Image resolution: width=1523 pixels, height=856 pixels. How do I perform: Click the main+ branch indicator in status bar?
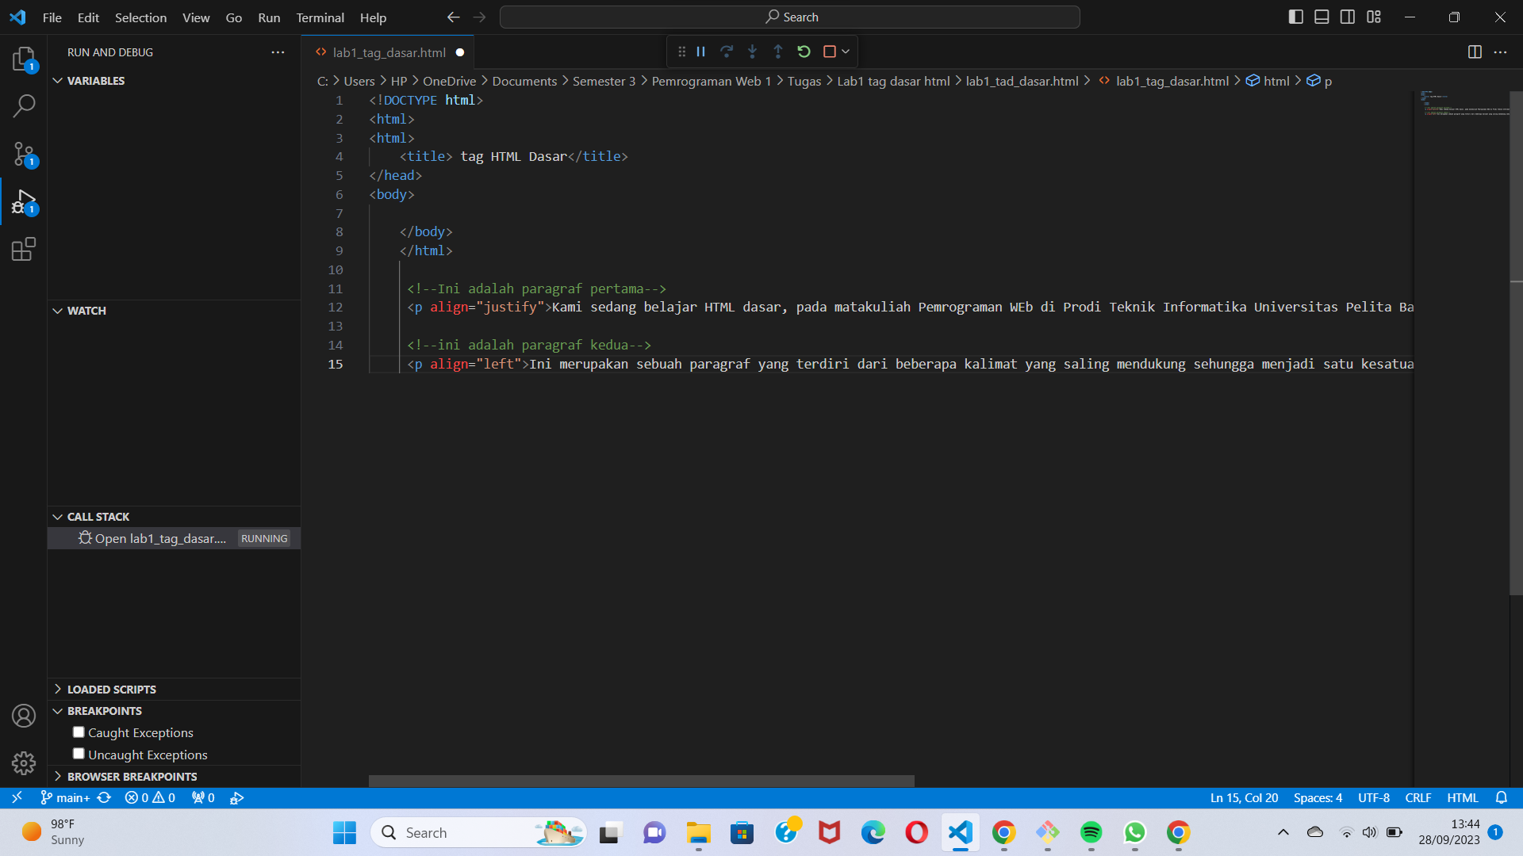(65, 797)
